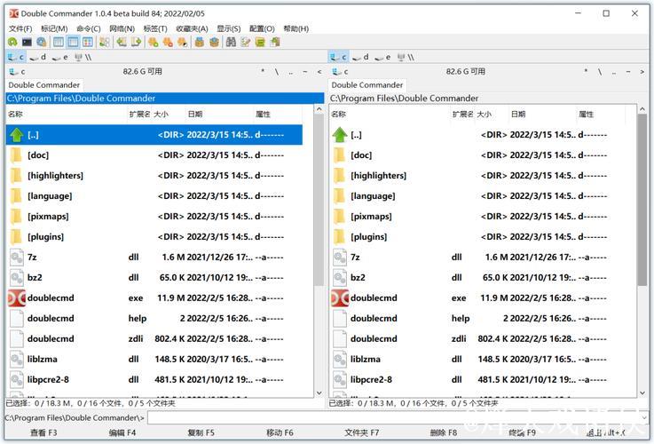Open the 文件(F) menu
This screenshot has height=444, width=654.
click(20, 28)
